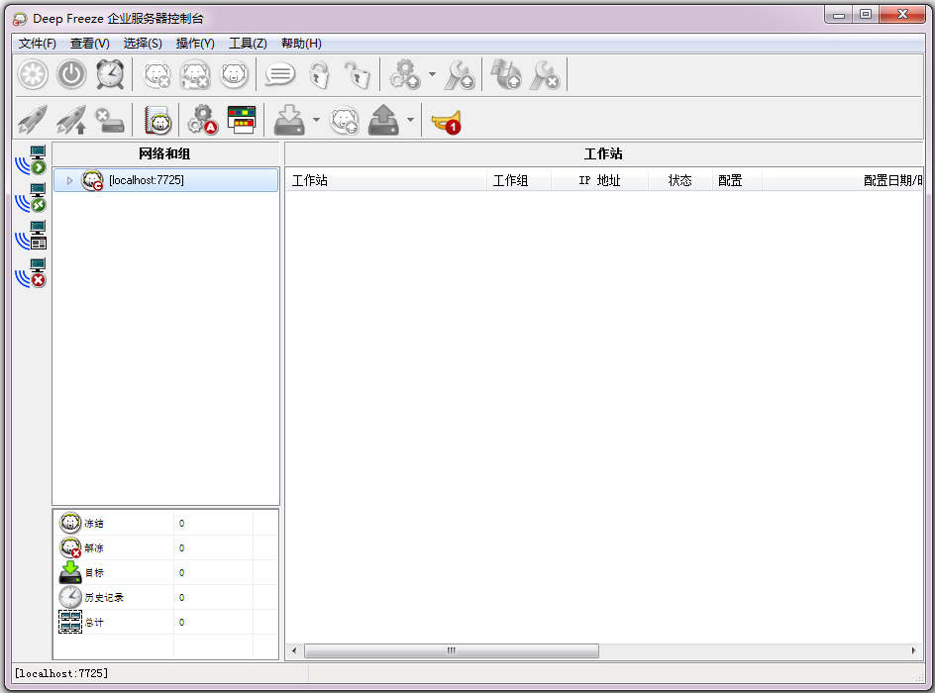
Task: Click the 目标 row in summary panel
Action: tap(165, 572)
